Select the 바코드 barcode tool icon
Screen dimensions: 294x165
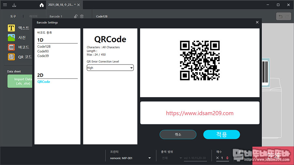point(11,47)
